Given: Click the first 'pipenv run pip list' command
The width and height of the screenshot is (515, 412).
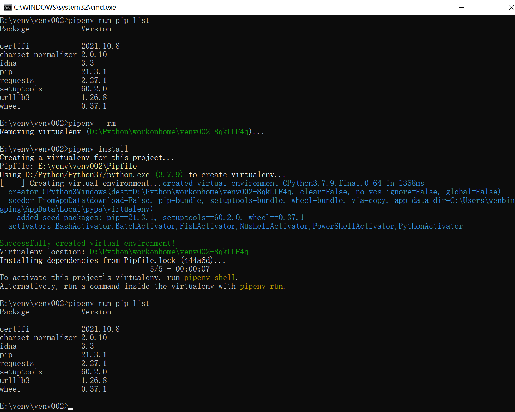Looking at the screenshot, I should click(109, 20).
